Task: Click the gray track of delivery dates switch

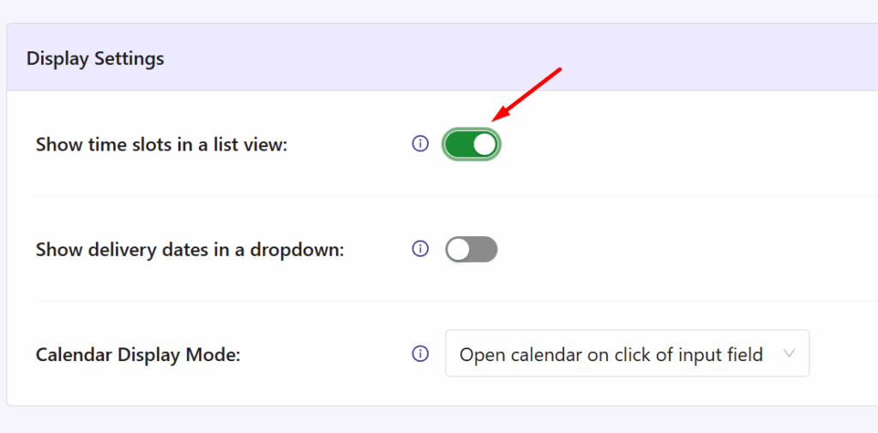Action: click(484, 249)
